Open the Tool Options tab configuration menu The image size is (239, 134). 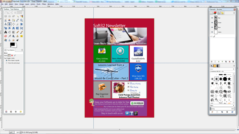[22, 50]
